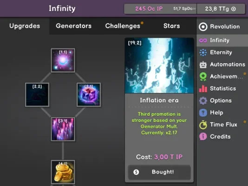Open the Options gear menu

pyautogui.click(x=222, y=100)
